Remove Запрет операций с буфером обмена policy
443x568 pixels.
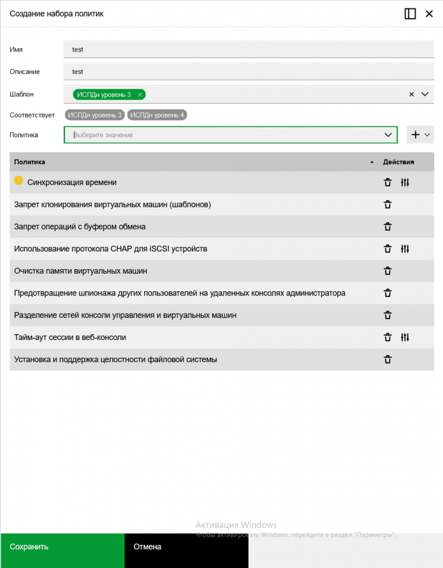(388, 227)
